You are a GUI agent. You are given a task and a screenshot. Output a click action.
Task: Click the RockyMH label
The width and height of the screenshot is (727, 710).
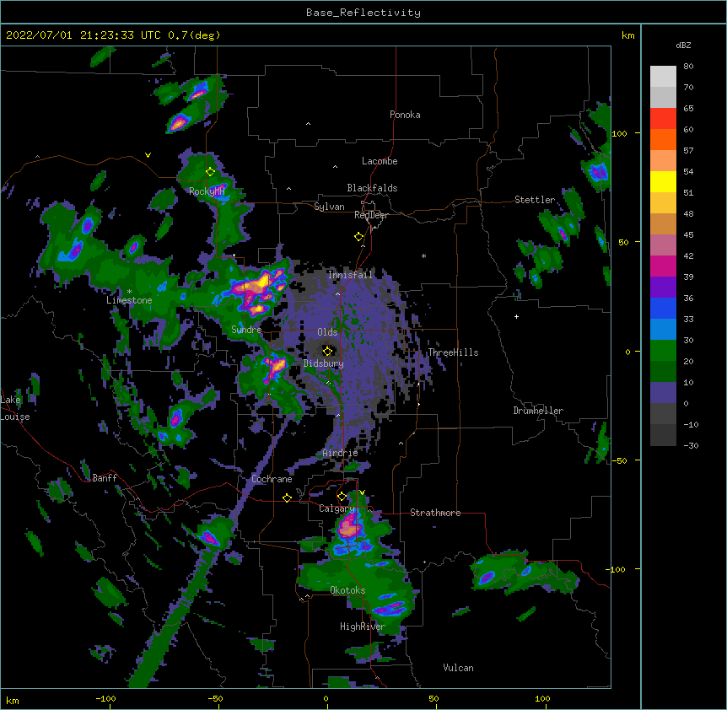tap(207, 191)
